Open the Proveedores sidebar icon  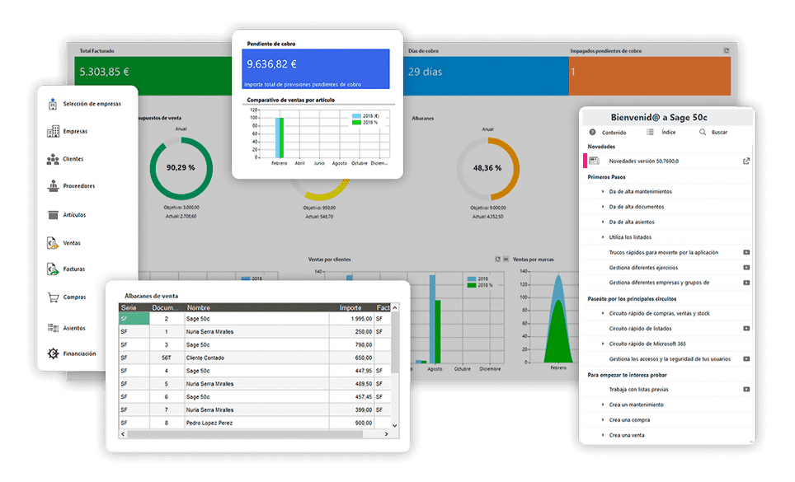tap(53, 185)
